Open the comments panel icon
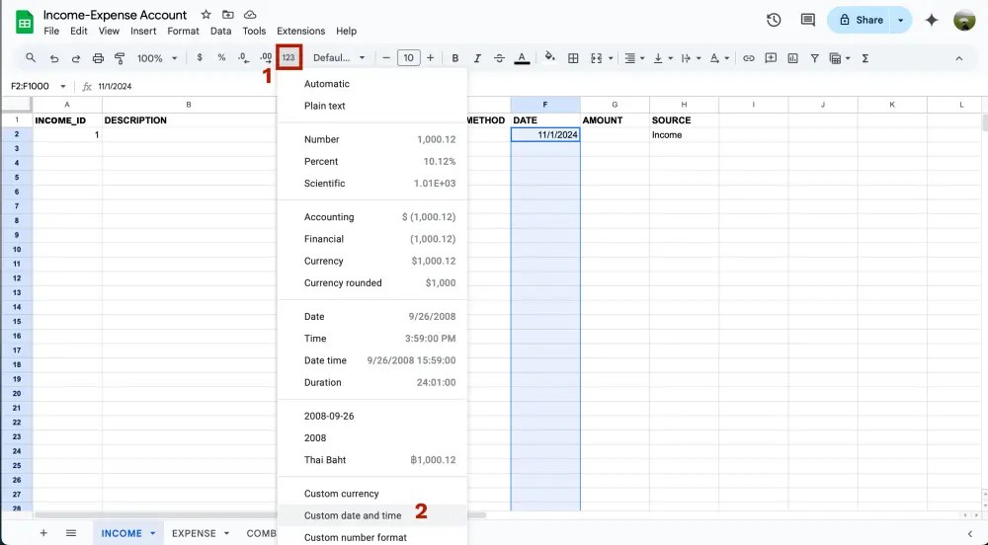Image resolution: width=988 pixels, height=545 pixels. click(807, 20)
